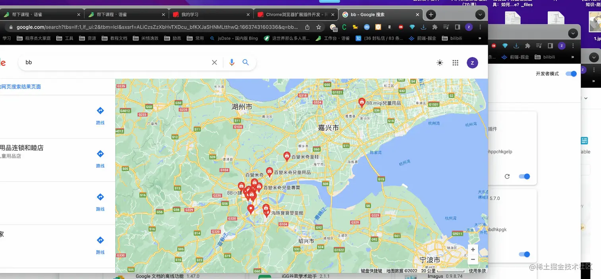This screenshot has height=279, width=601.
Task: Open 程序员大家庭 bookmark folder
Action: 34,38
